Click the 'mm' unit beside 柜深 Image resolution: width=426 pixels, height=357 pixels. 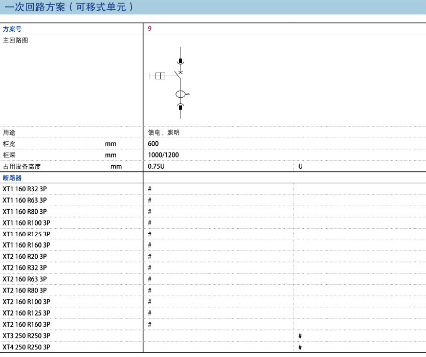(111, 155)
